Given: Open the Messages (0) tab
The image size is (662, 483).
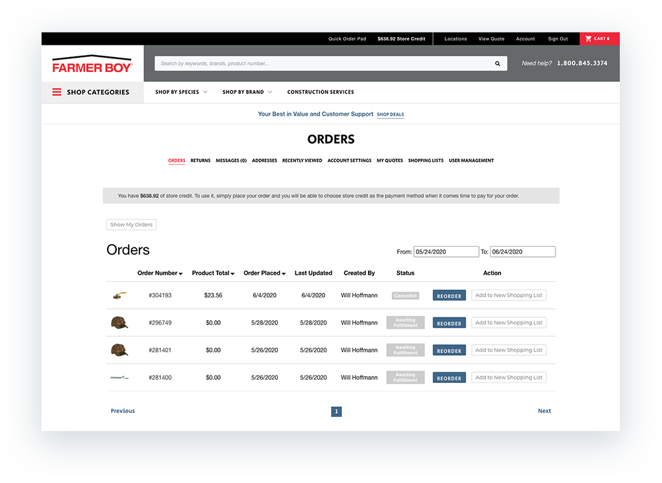Looking at the screenshot, I should tap(231, 160).
